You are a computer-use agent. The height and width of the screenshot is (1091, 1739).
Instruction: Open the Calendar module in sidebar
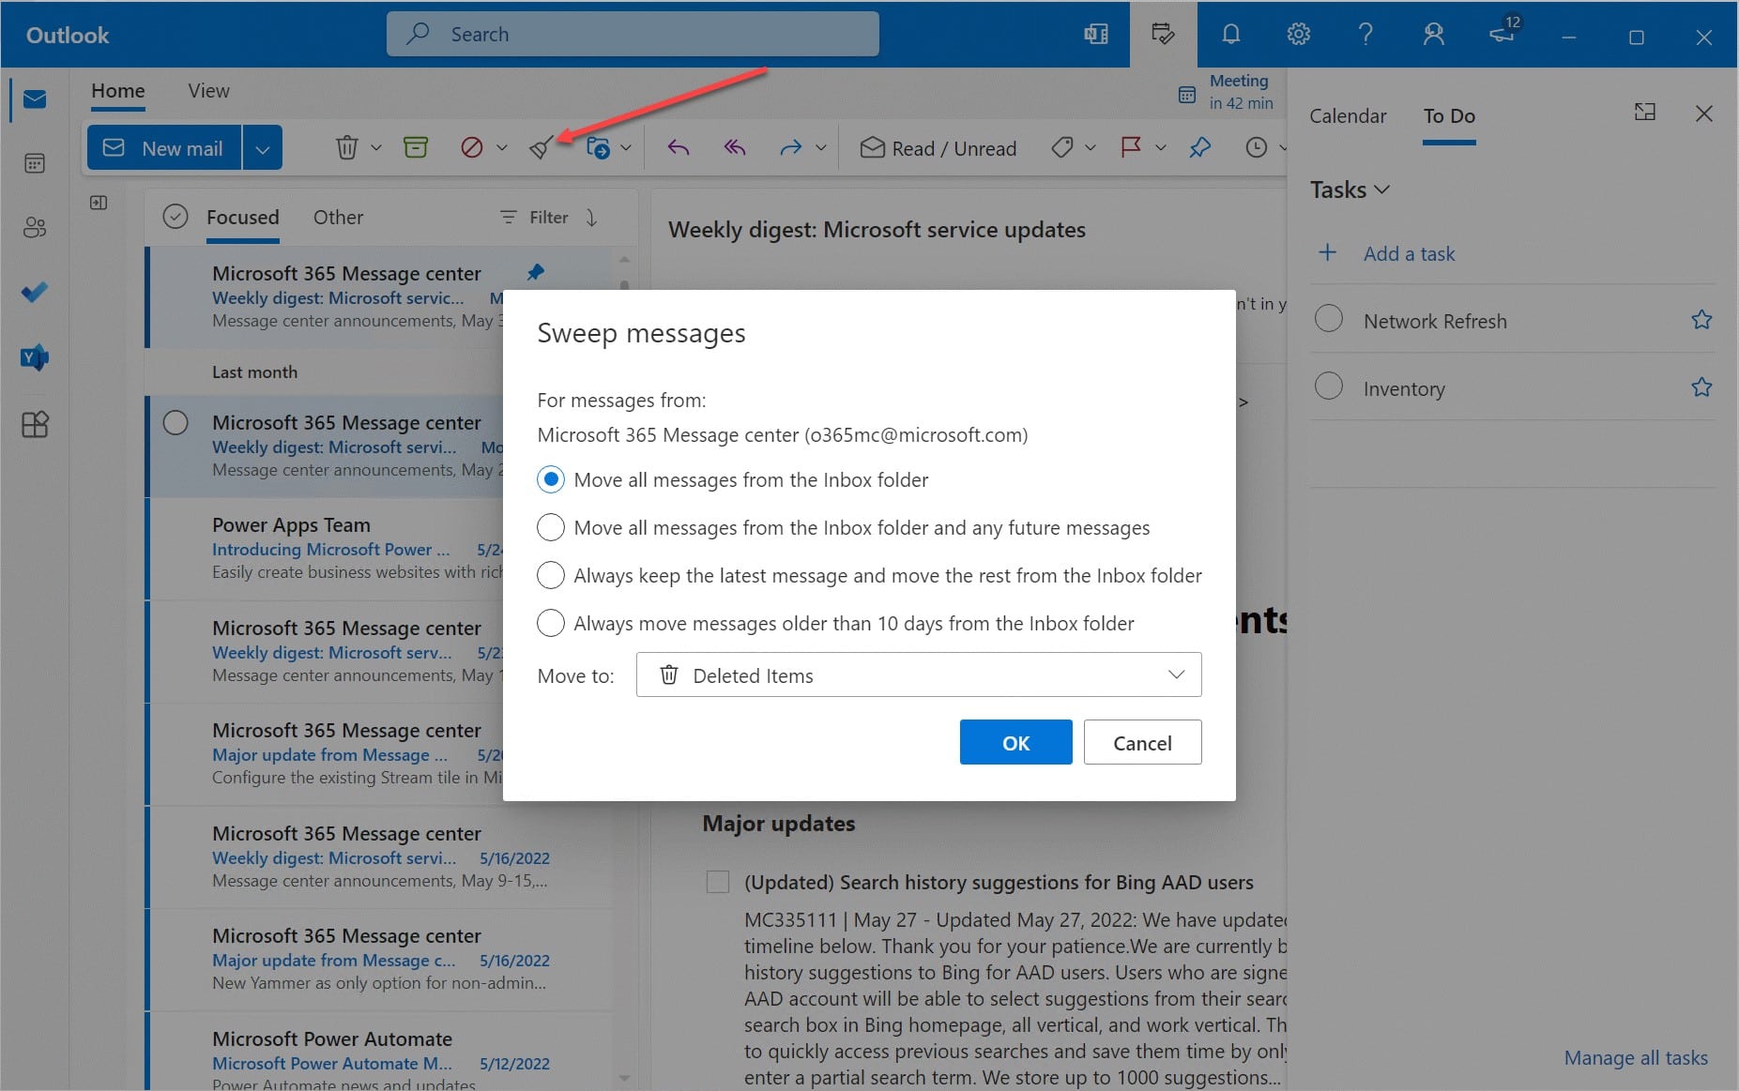click(x=35, y=163)
